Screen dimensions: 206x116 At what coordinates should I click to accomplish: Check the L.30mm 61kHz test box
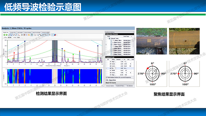click(111, 43)
